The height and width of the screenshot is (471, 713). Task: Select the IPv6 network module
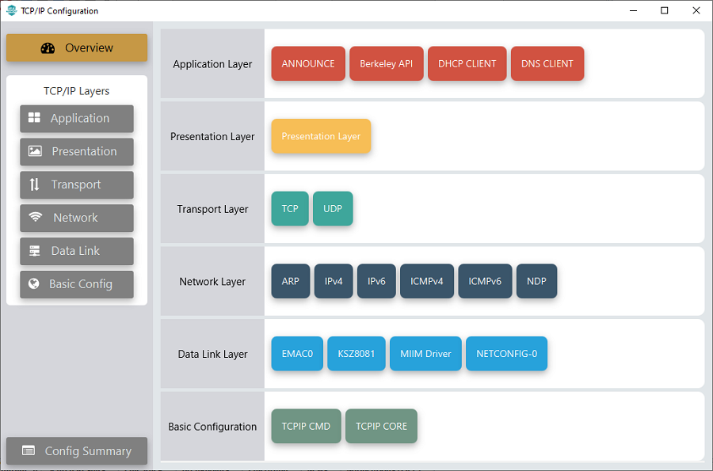click(376, 282)
